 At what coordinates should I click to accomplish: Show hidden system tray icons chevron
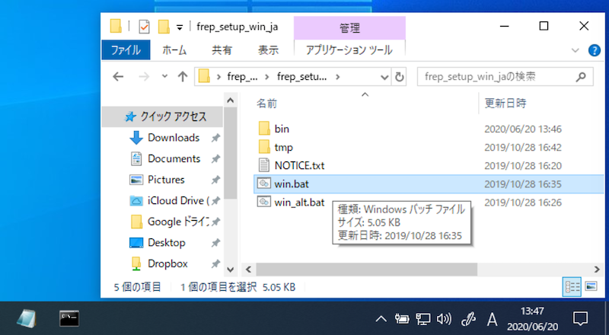pos(381,318)
